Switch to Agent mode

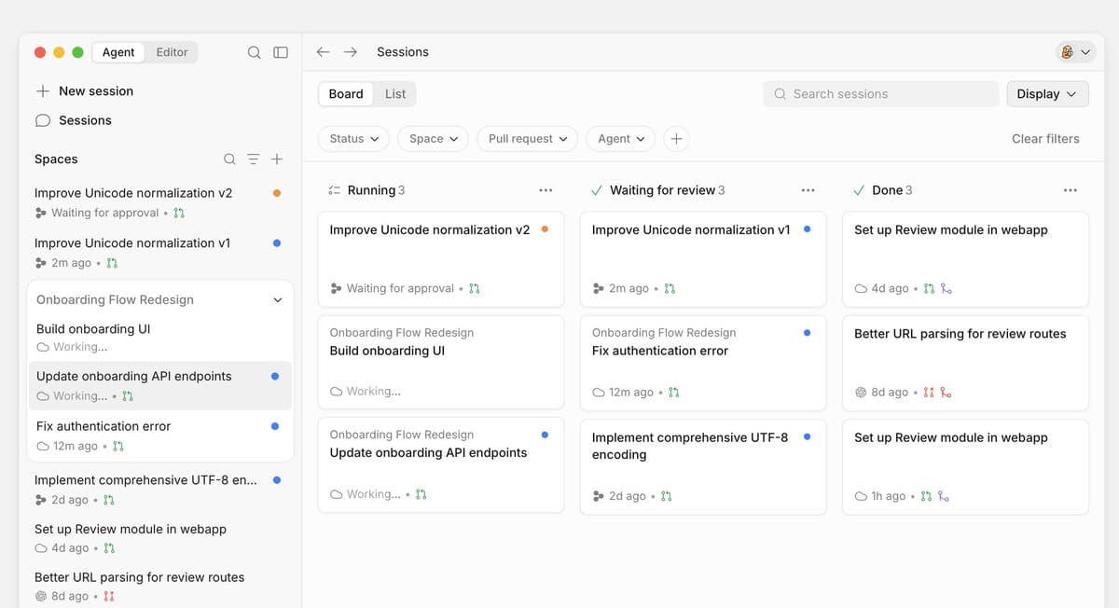(x=118, y=52)
